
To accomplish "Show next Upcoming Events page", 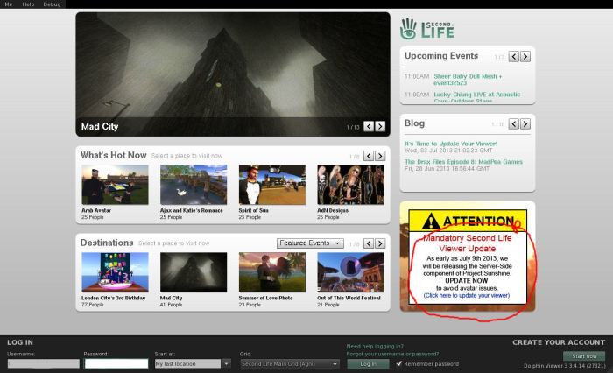I will pos(525,57).
